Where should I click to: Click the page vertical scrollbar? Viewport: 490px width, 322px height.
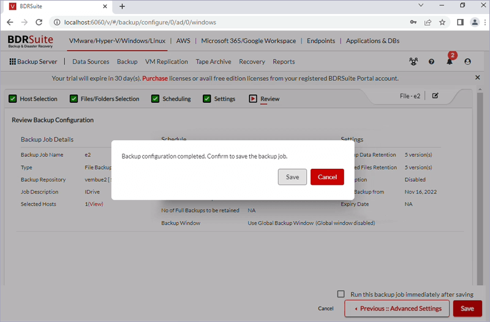[480, 189]
